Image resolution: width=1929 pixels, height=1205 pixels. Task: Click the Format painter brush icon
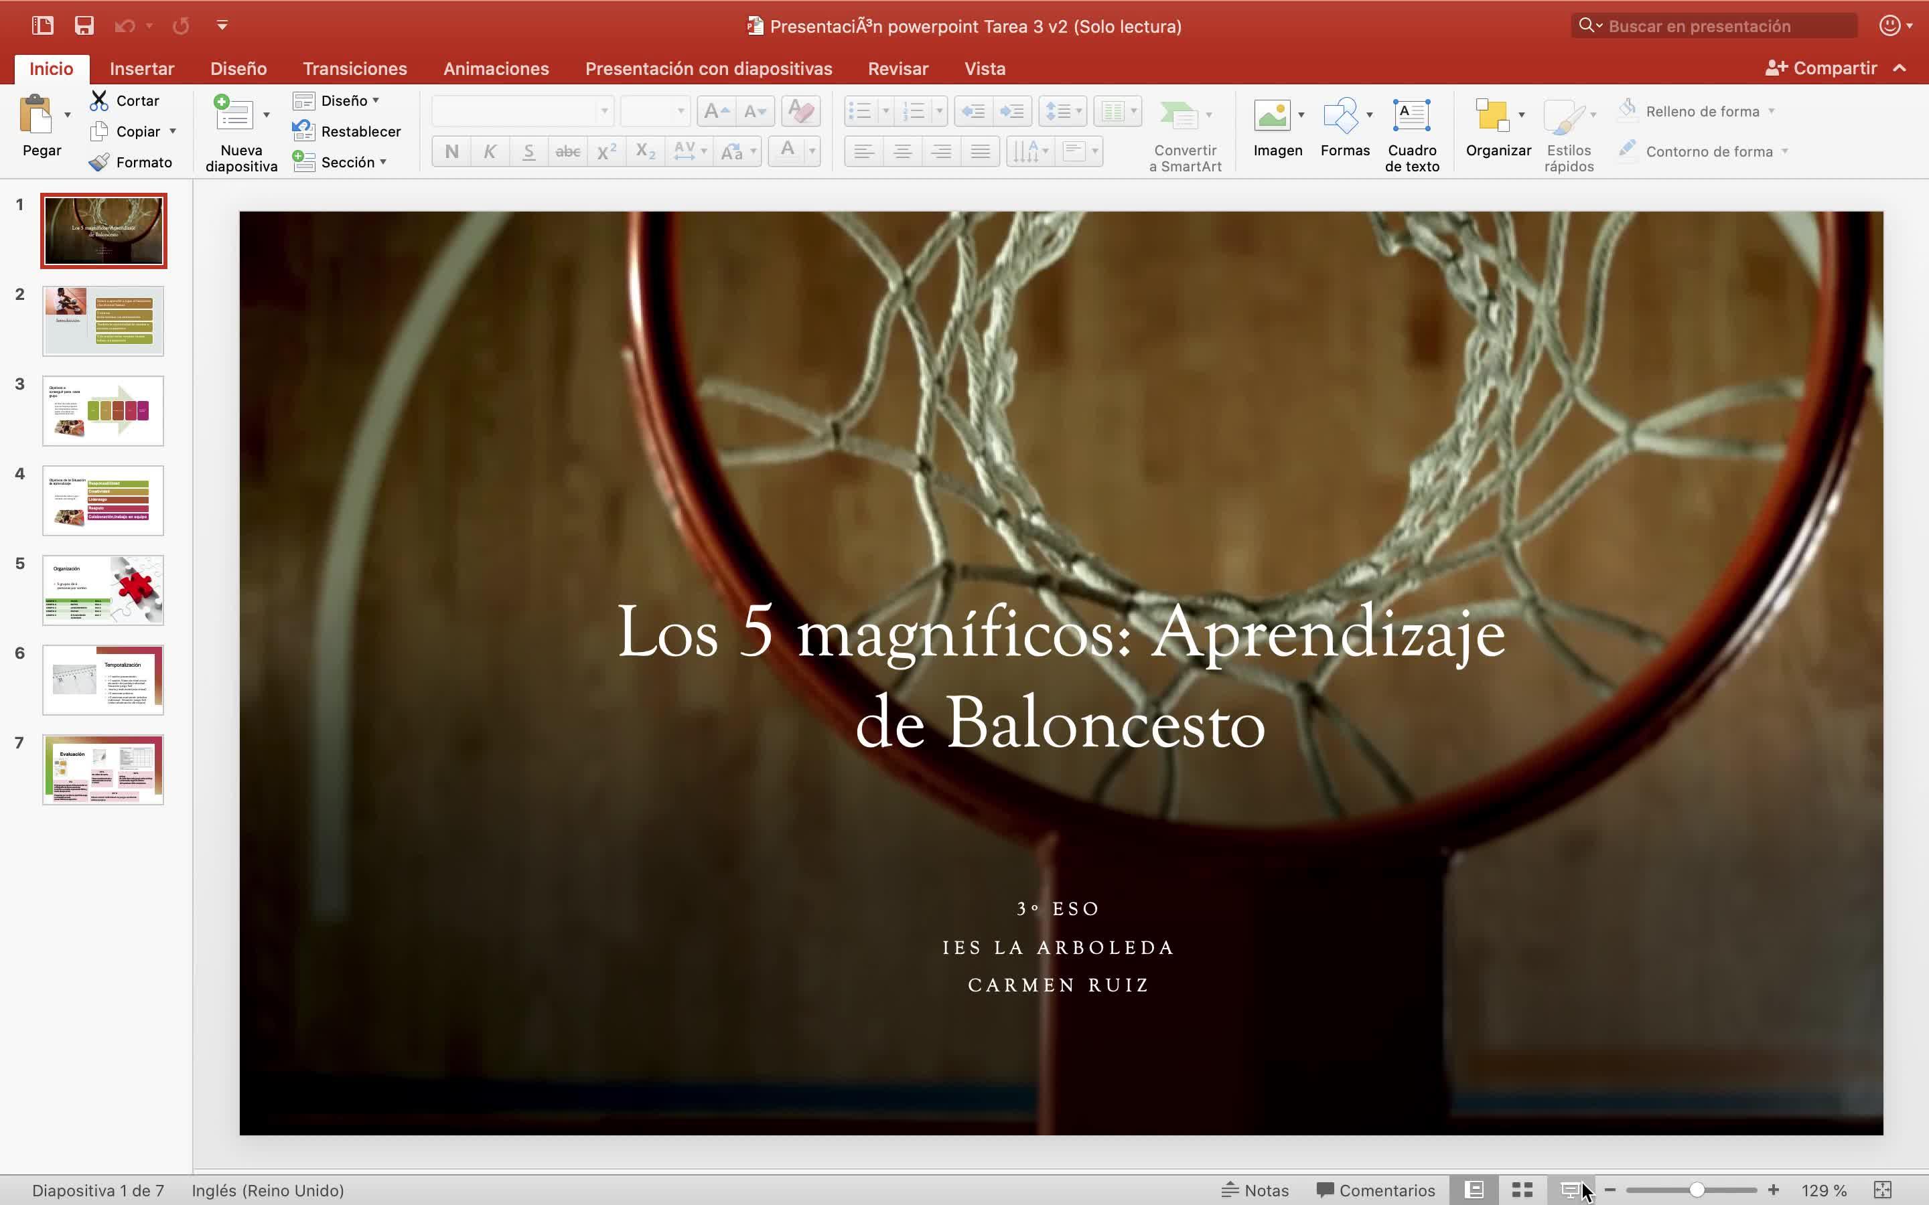pos(99,163)
